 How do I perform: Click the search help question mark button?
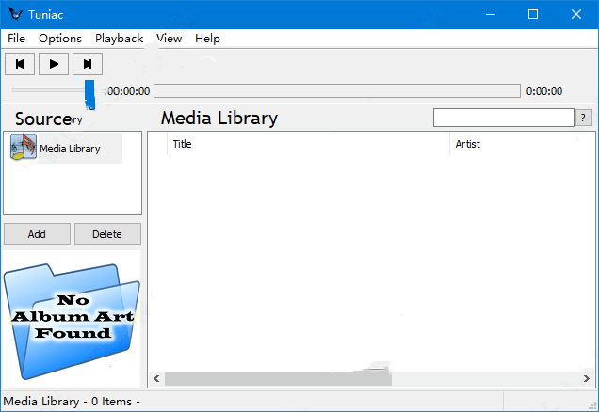point(584,118)
